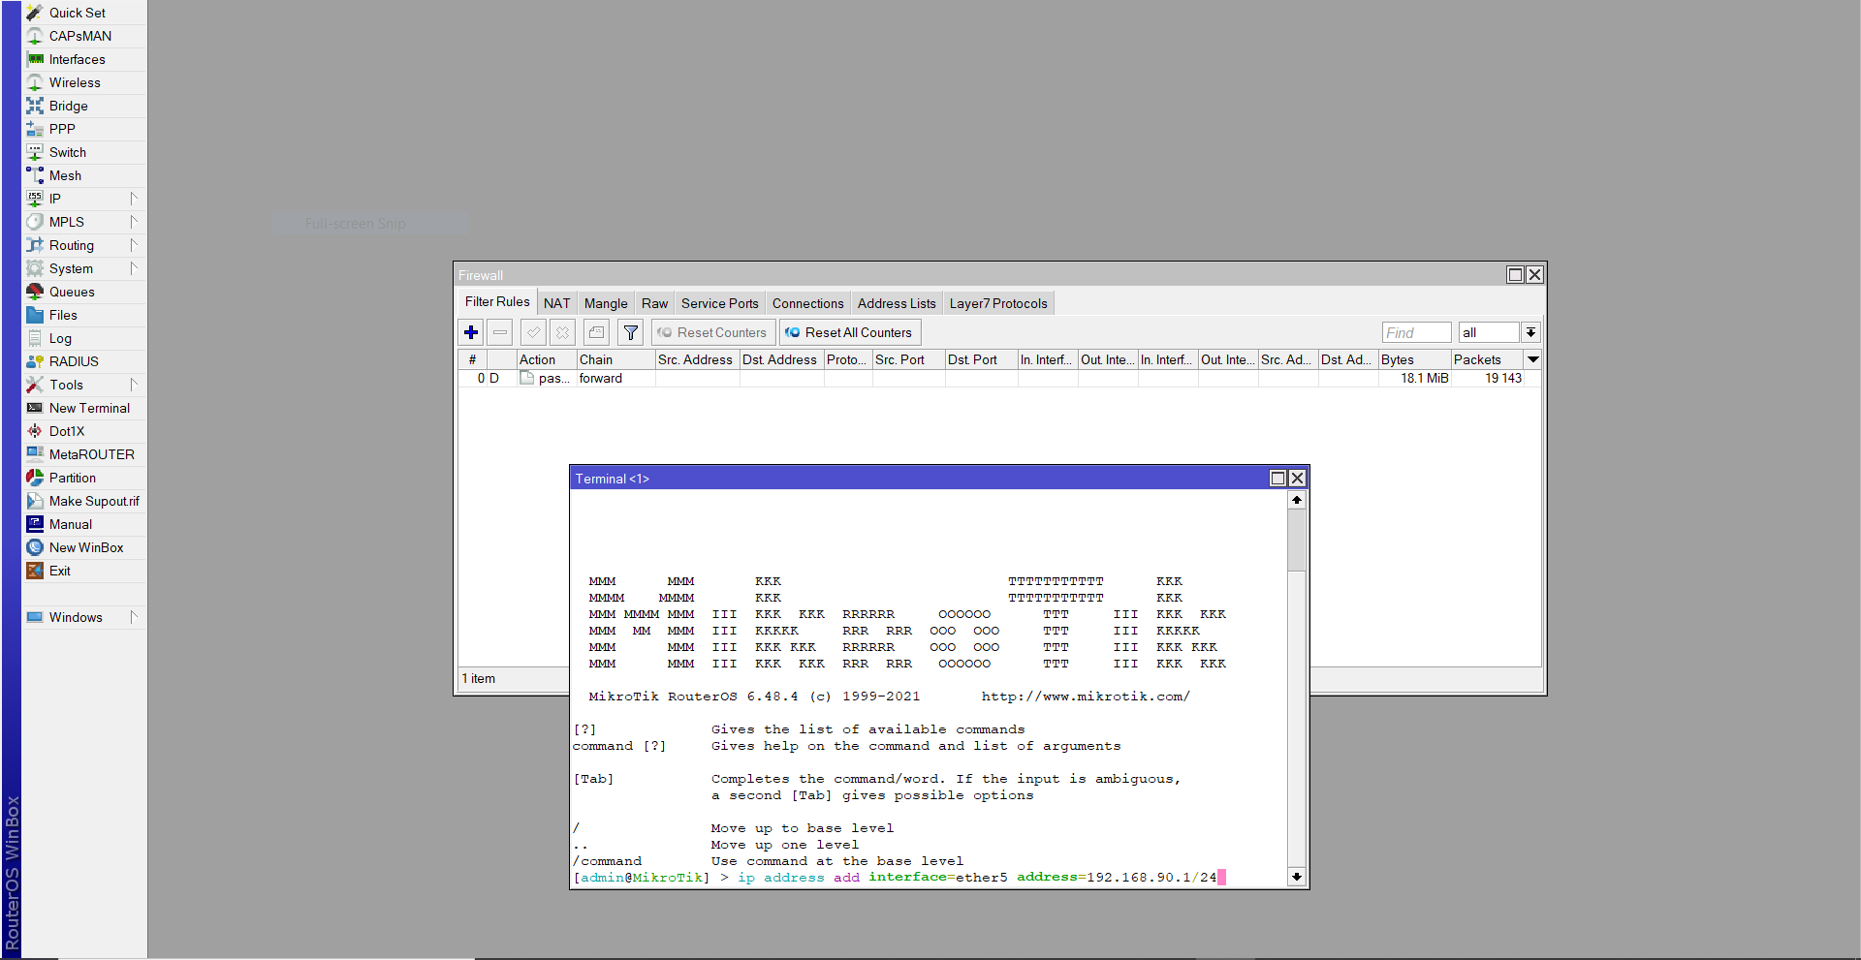Screen dimensions: 1861x960
Task: Open the Log menu icon
Action: [x=35, y=338]
